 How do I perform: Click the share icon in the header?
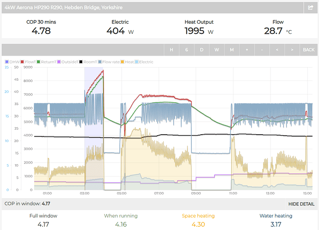point(310,7)
